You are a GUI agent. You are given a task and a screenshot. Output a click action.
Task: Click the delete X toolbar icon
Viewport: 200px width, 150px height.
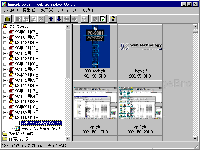click(x=41, y=19)
